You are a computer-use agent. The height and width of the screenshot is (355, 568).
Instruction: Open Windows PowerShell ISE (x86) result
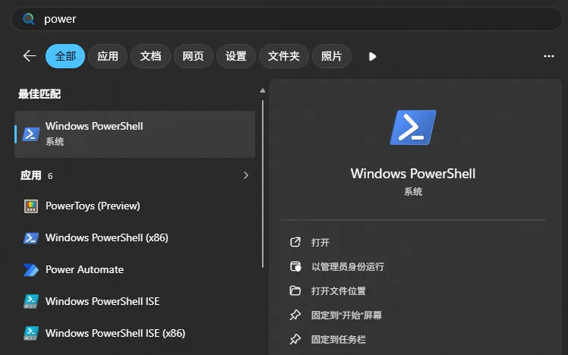pyautogui.click(x=134, y=333)
